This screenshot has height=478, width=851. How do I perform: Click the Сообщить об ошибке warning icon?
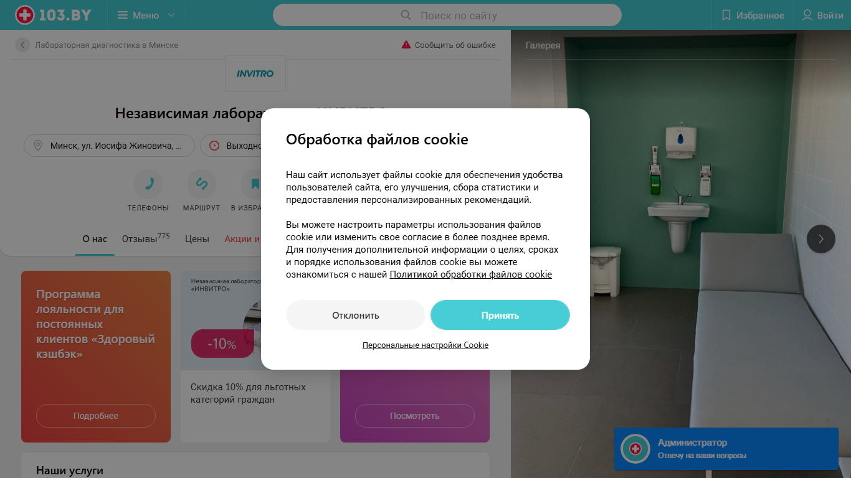tap(406, 45)
